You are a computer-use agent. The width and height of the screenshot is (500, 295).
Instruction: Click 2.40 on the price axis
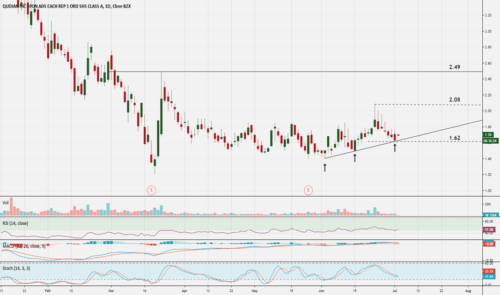(x=488, y=79)
